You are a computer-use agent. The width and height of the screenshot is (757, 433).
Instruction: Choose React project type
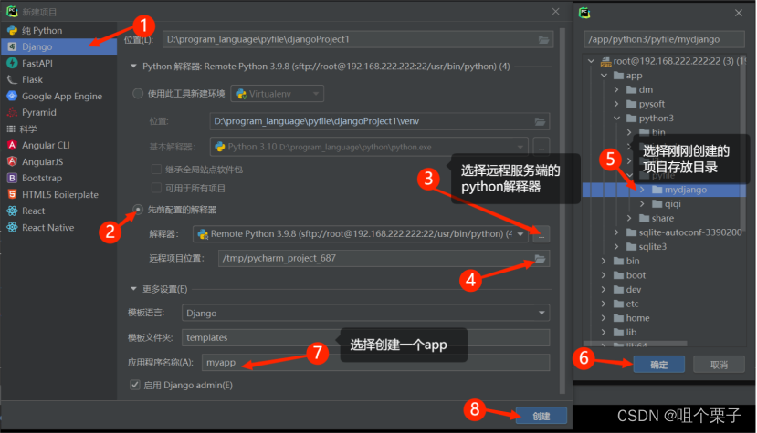point(59,211)
